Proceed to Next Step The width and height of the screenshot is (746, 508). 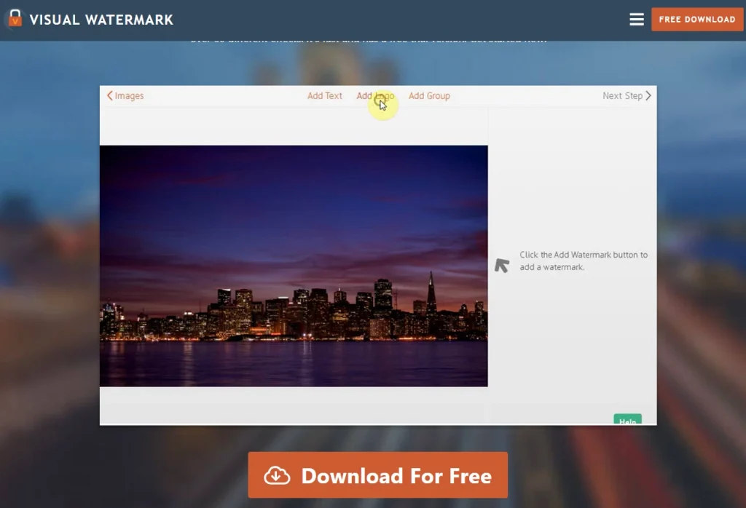coord(622,96)
